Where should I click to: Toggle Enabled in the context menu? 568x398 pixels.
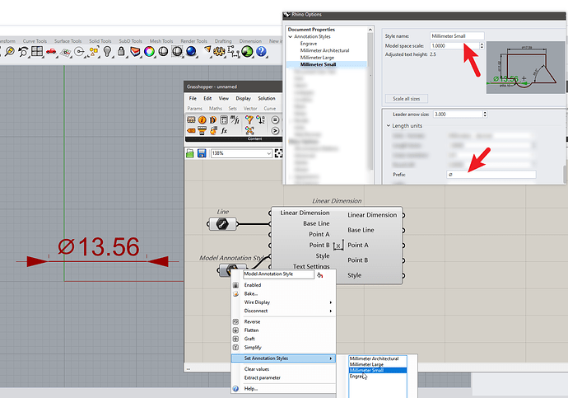click(253, 285)
